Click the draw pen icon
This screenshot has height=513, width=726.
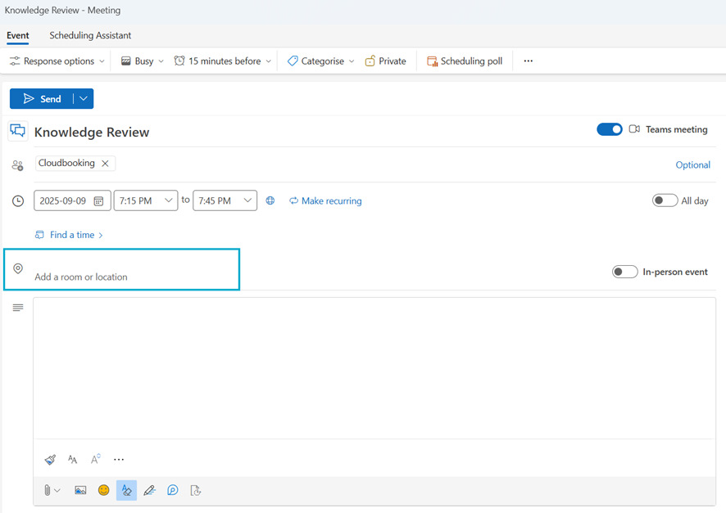click(149, 490)
